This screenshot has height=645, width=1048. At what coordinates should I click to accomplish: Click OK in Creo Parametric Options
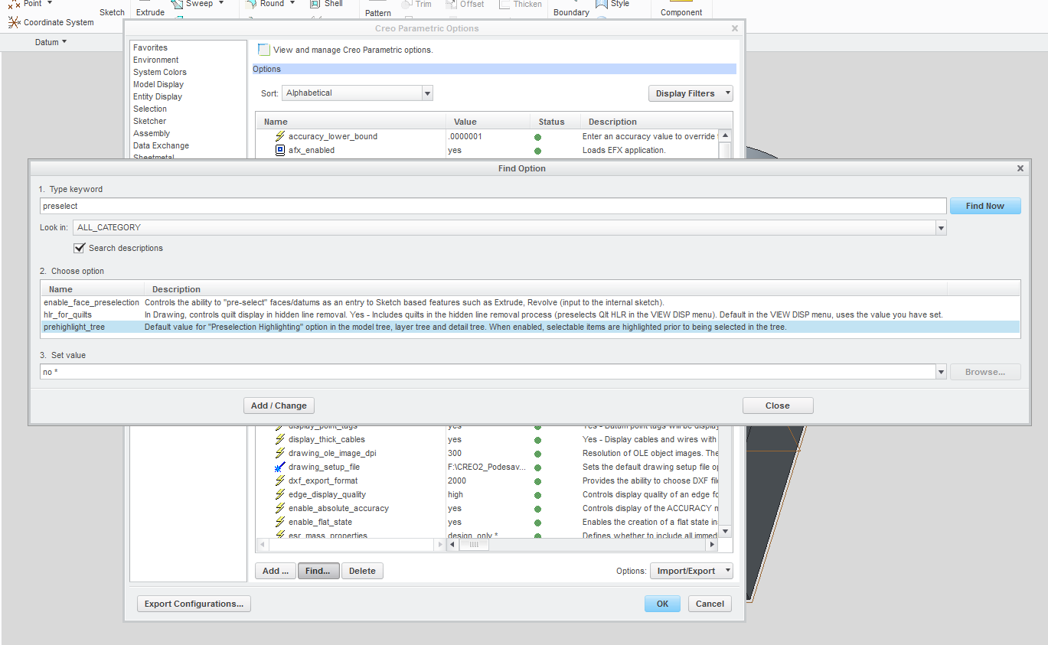[x=662, y=604]
